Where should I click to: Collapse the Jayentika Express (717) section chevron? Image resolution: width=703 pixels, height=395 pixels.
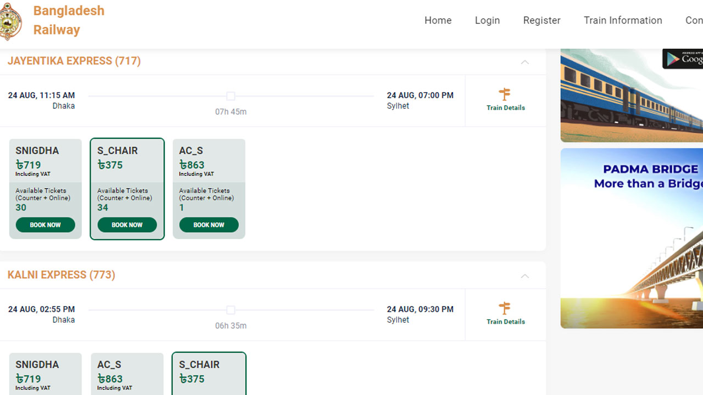point(525,62)
